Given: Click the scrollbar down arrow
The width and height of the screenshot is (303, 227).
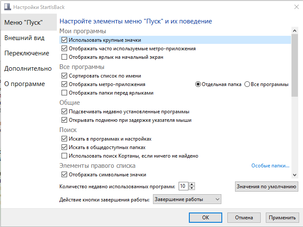Looking at the screenshot, I should tap(294, 175).
